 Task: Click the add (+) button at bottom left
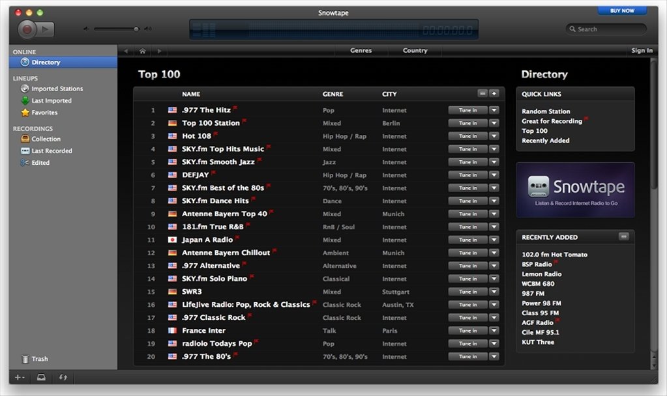(x=20, y=377)
